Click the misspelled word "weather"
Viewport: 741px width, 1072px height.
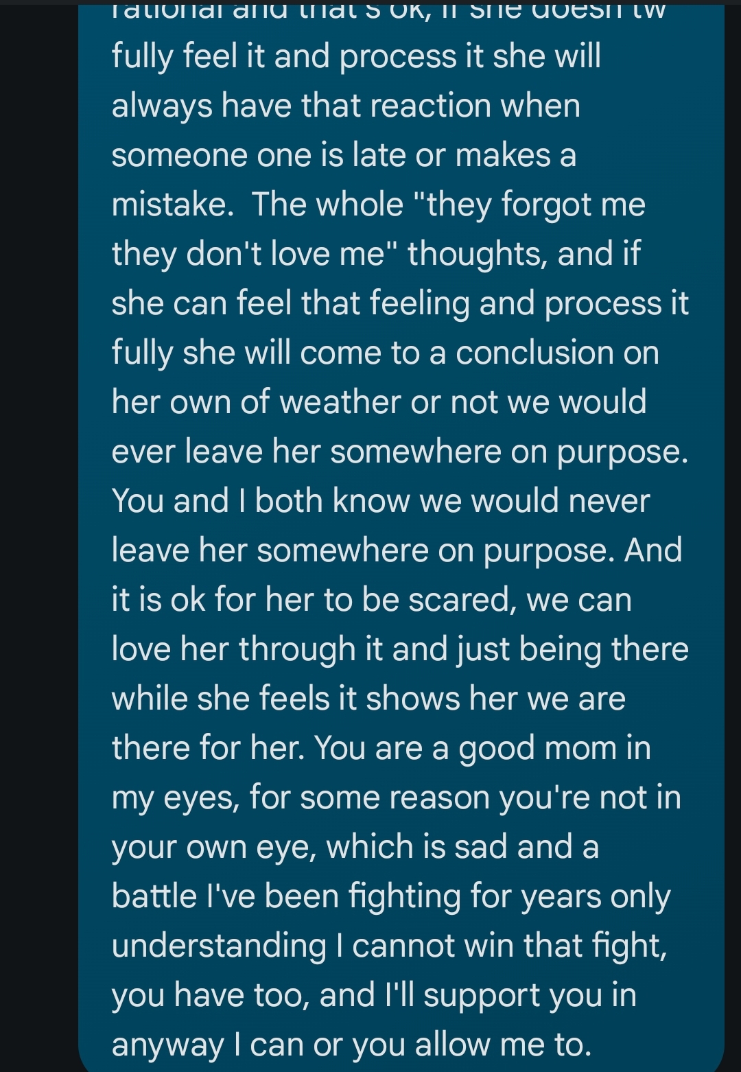[x=340, y=402]
